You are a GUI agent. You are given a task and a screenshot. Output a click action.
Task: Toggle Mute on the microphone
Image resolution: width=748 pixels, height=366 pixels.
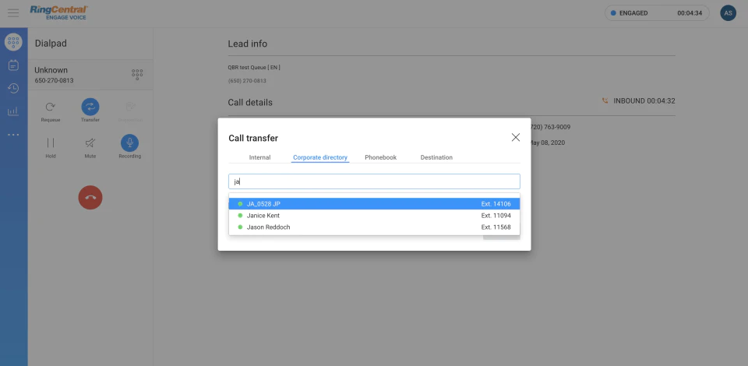90,143
